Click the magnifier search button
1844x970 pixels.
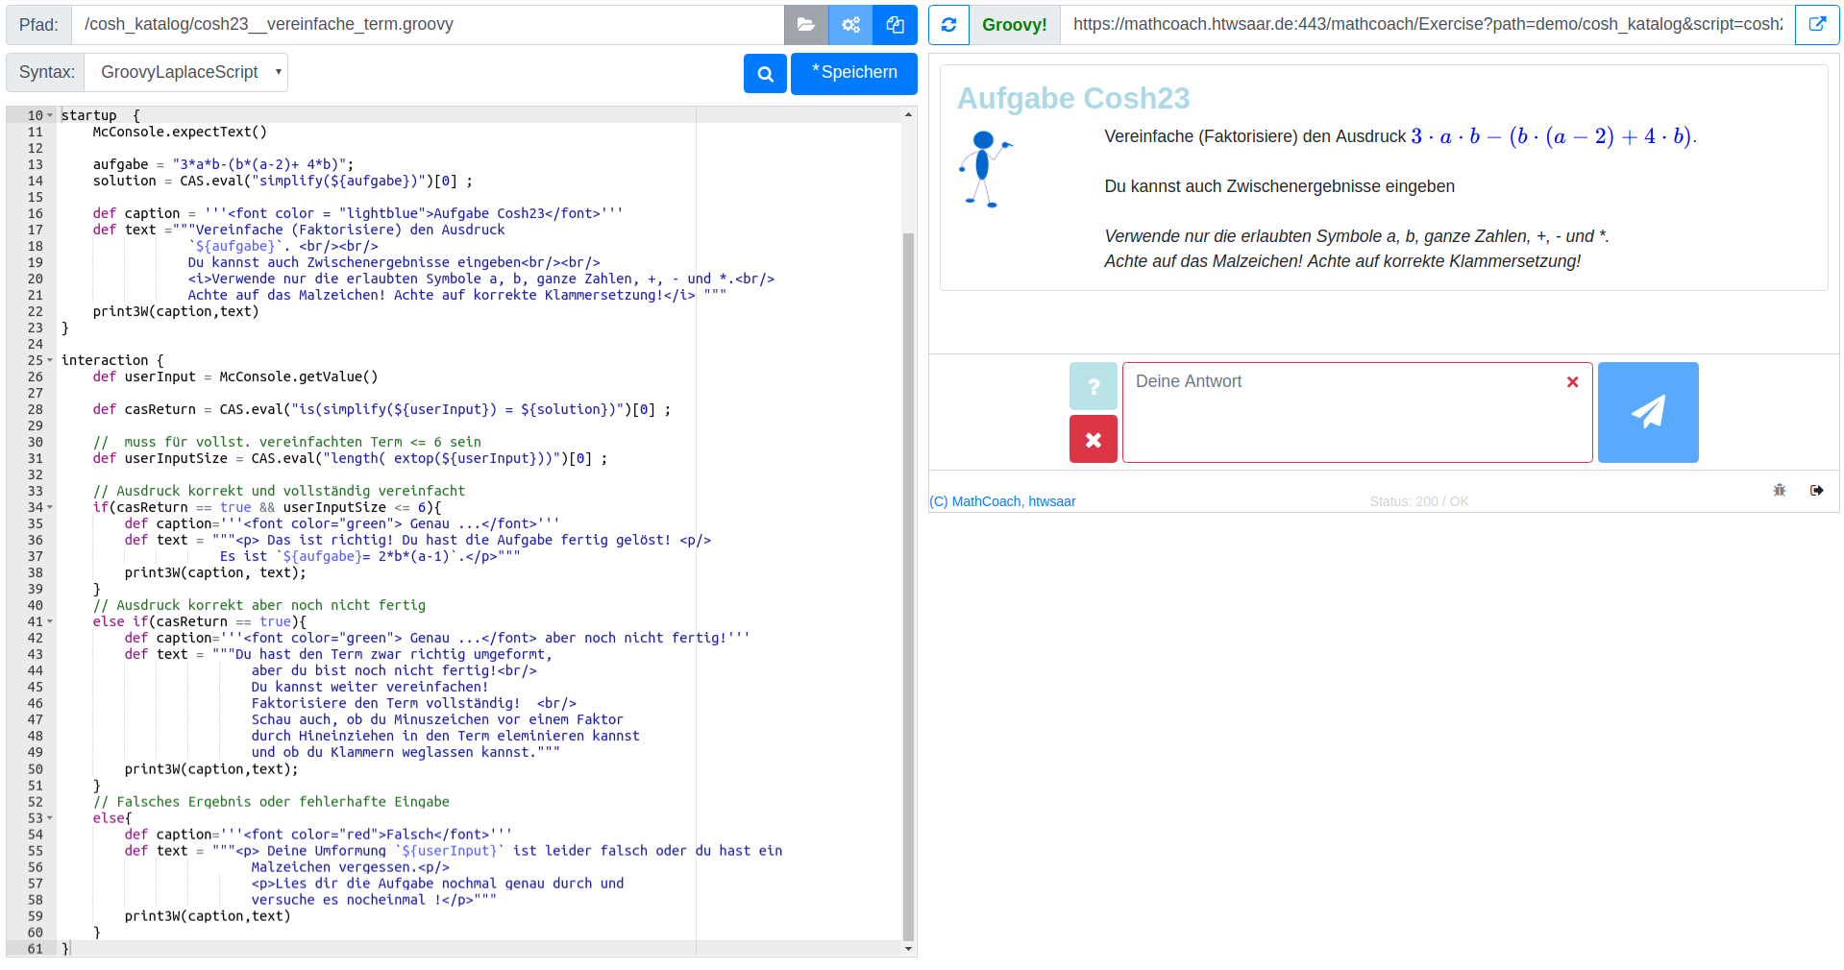click(765, 73)
